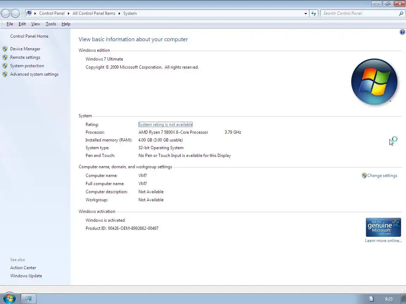Click the 4.00 GB (3.00 GB usable) value
Viewport: 406px width, 304px height.
(161, 140)
